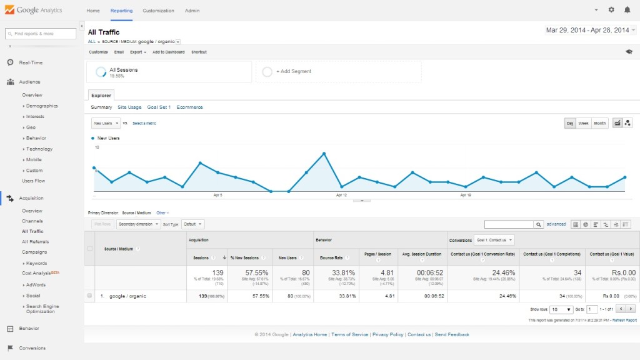Toggle chart granularity to Week
640x360 pixels.
(x=583, y=123)
